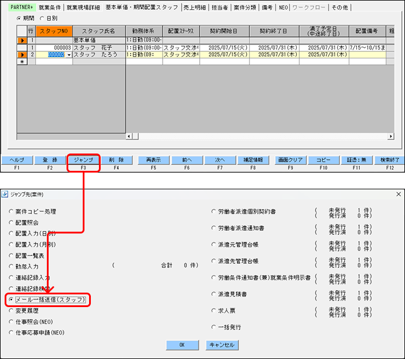Select the 期間 radio button
Viewport: 405px width, 359px height.
19,18
